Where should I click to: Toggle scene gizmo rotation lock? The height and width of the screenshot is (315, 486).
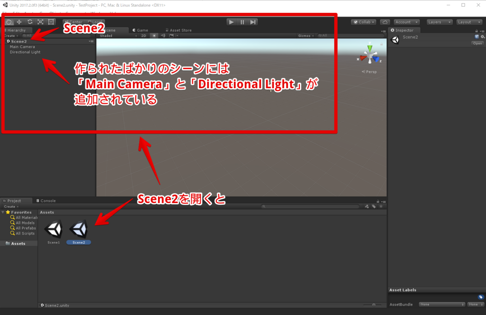[x=382, y=44]
